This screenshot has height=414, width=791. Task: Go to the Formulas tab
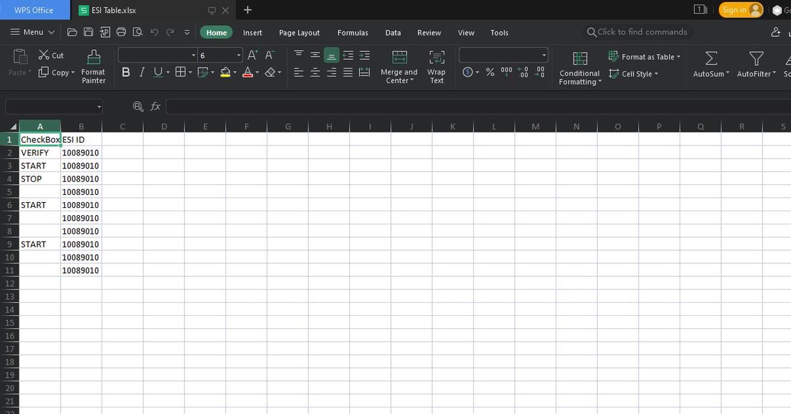point(353,32)
